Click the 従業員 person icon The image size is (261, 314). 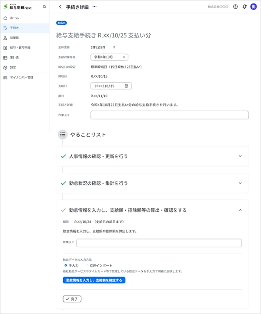click(x=5, y=38)
